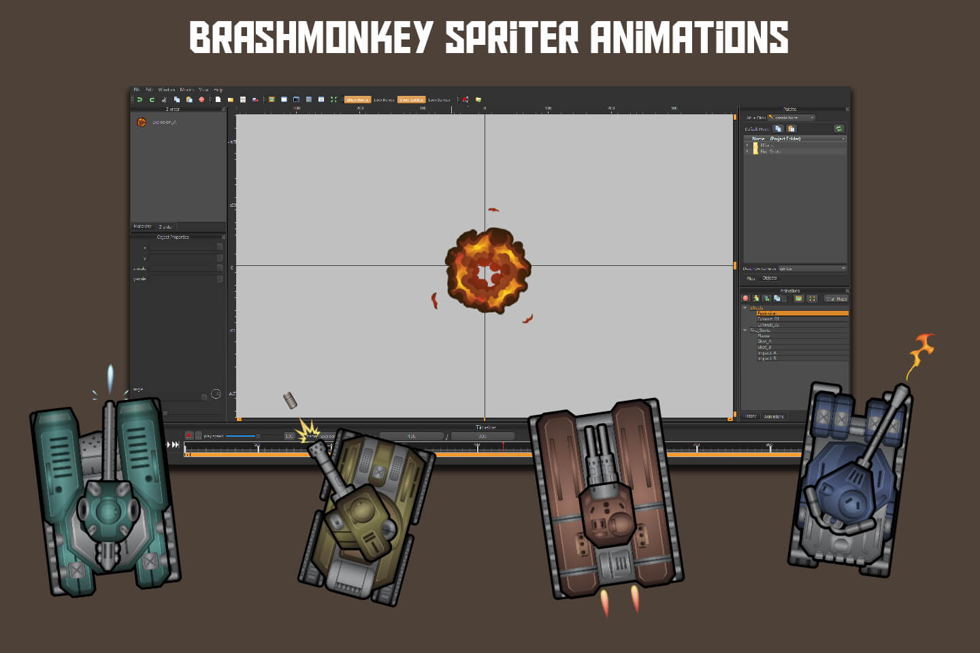Screen dimensions: 980x653
Task: Collapse the Effects animation group
Action: tap(745, 307)
